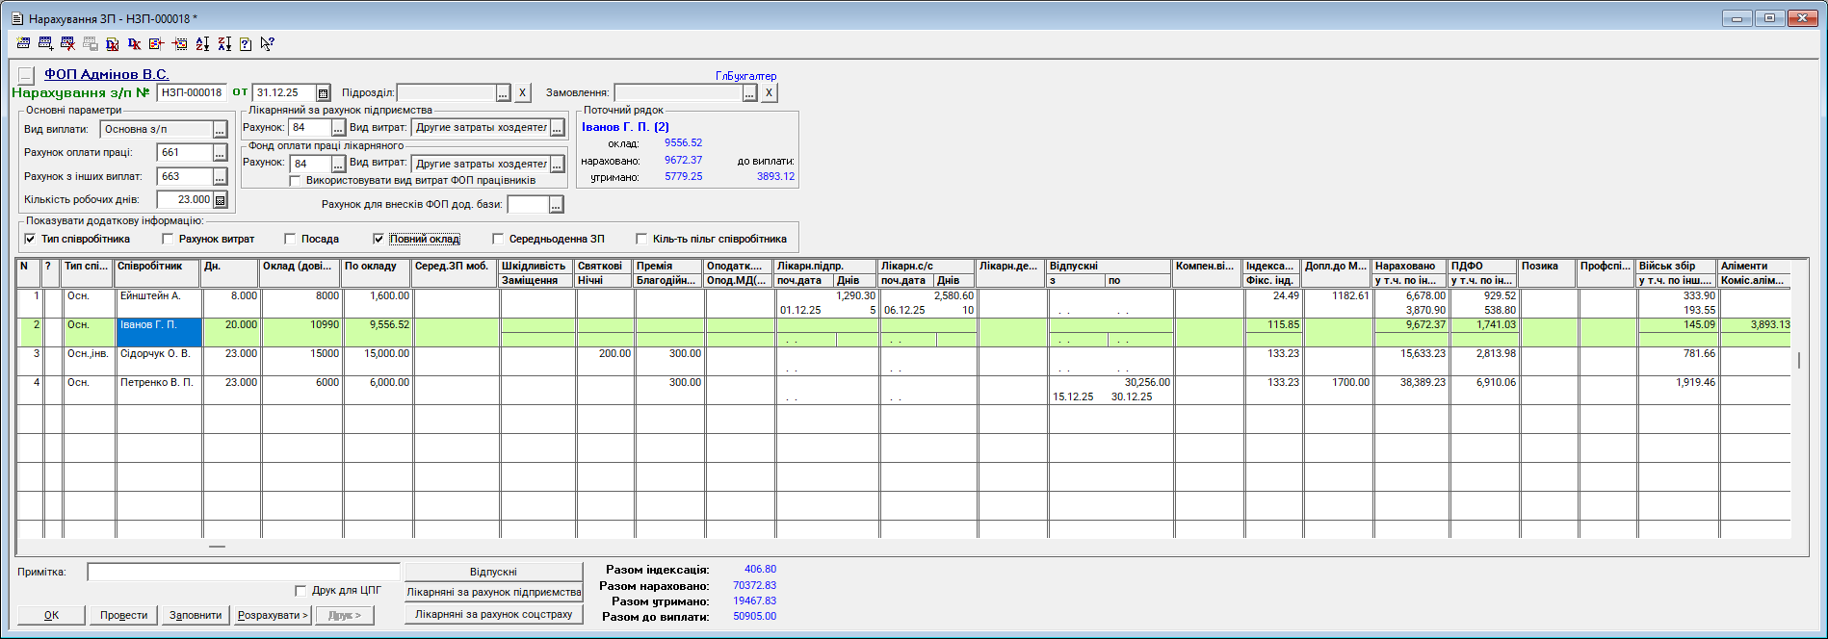Click into the Примітка text field
The width and height of the screenshot is (1828, 639).
243,572
